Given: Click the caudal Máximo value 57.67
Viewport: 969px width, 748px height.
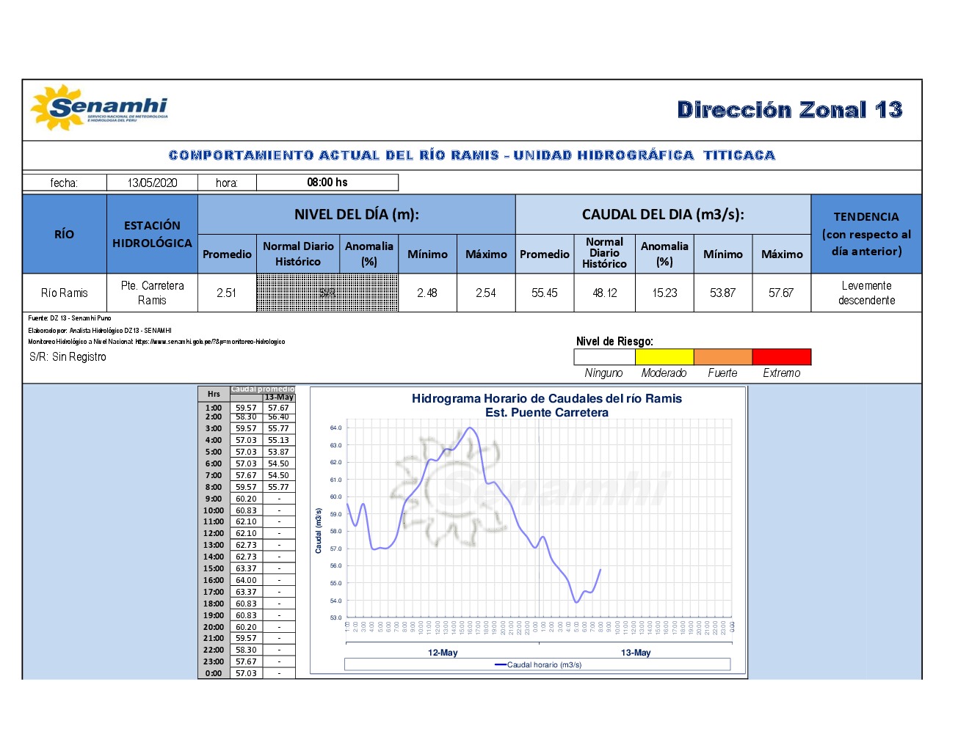Looking at the screenshot, I should 781,293.
